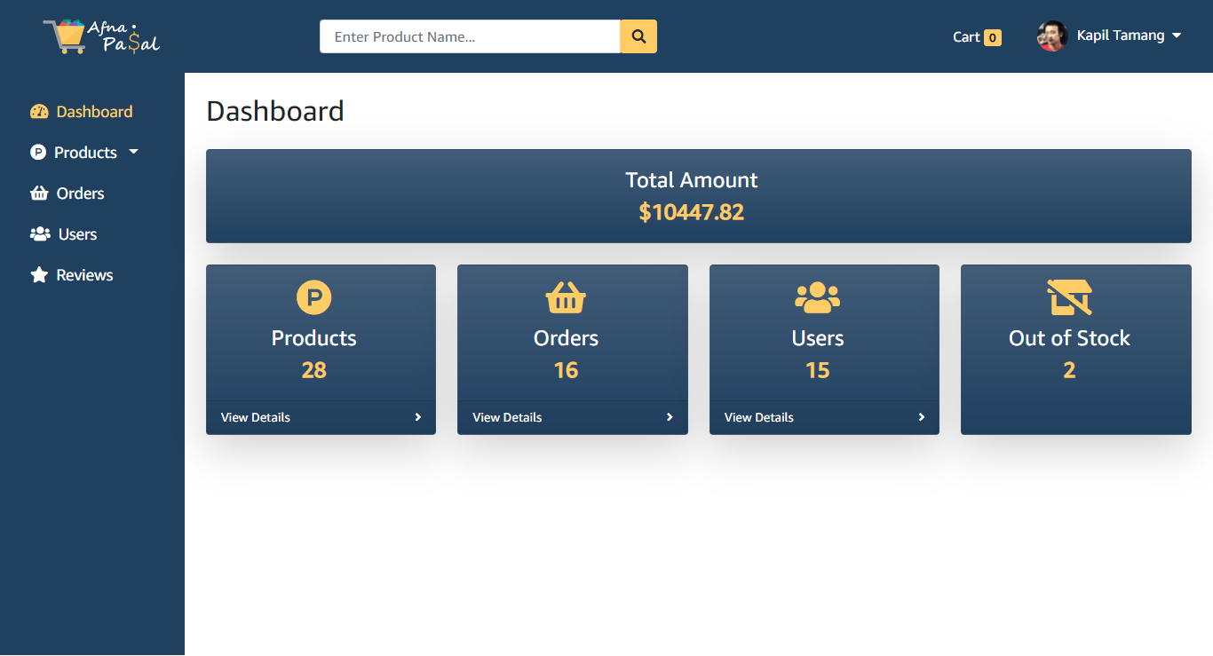Viewport: 1213px width, 656px height.
Task: Expand Orders card via its chevron arrow
Action: (x=670, y=416)
